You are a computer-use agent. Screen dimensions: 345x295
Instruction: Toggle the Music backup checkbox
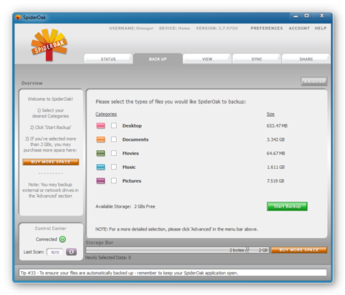point(114,167)
